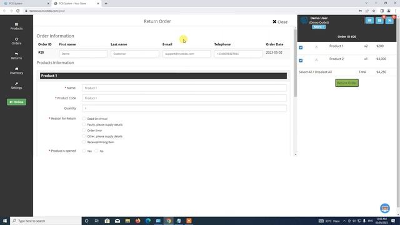The width and height of the screenshot is (400, 225).
Task: Click Select All / Unselect All link
Action: [x=315, y=72]
